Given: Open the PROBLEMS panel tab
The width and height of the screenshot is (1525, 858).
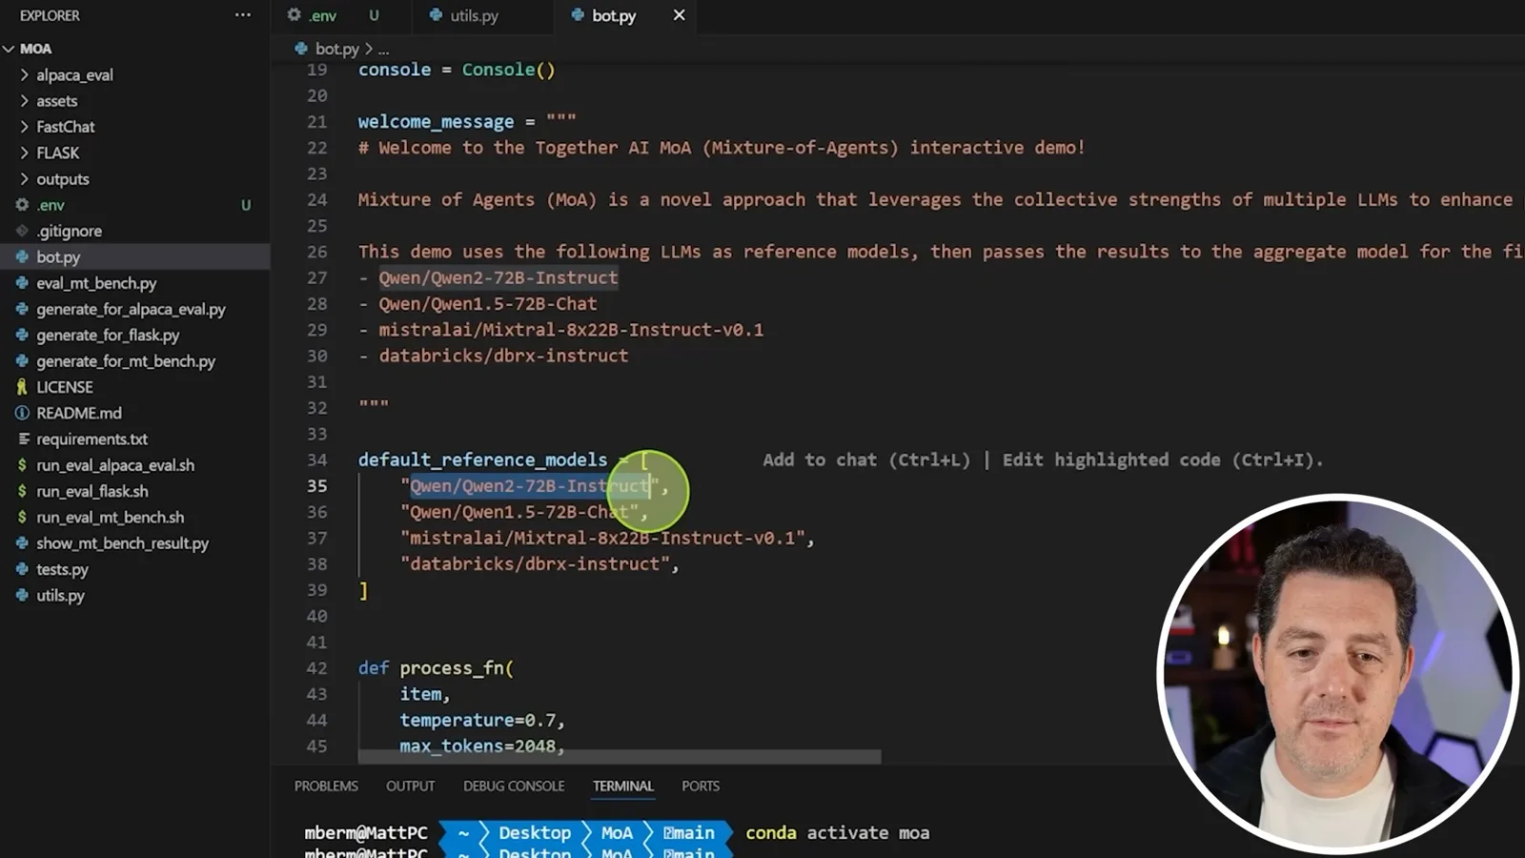Looking at the screenshot, I should [326, 786].
